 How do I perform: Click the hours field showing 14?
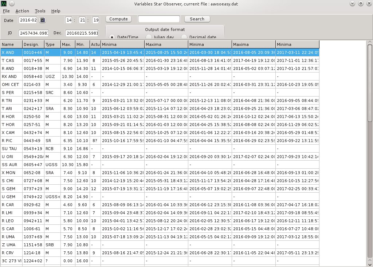coord(69,20)
